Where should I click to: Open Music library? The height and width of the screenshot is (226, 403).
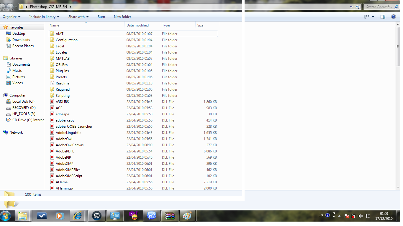(17, 71)
